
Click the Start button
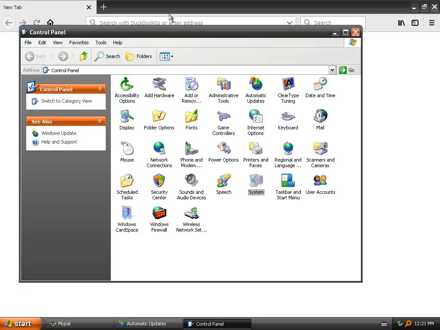[x=21, y=324]
